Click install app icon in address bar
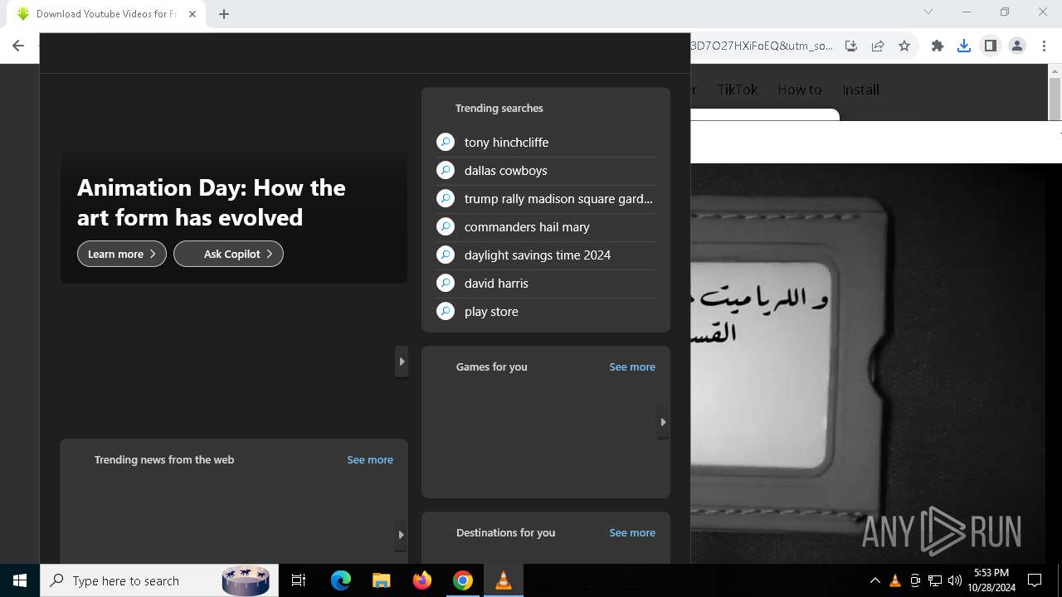The image size is (1062, 597). [851, 46]
